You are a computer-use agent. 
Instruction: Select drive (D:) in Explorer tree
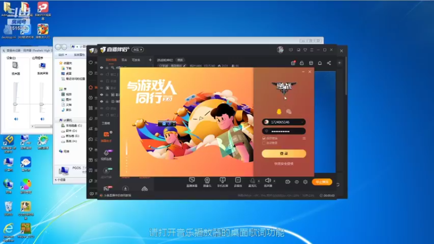[69, 131]
